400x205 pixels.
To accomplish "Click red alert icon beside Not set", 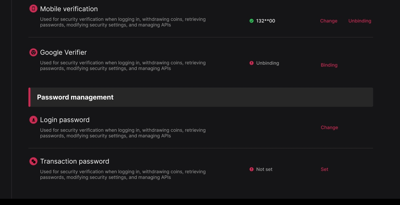I will 252,169.
